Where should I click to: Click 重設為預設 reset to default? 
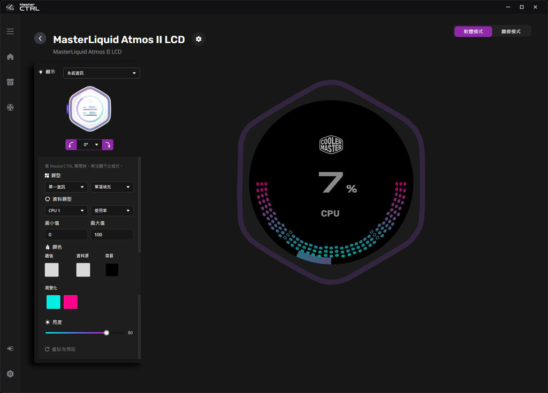(x=60, y=349)
